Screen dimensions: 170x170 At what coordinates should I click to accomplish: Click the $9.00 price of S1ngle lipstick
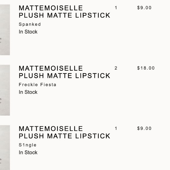144,128
